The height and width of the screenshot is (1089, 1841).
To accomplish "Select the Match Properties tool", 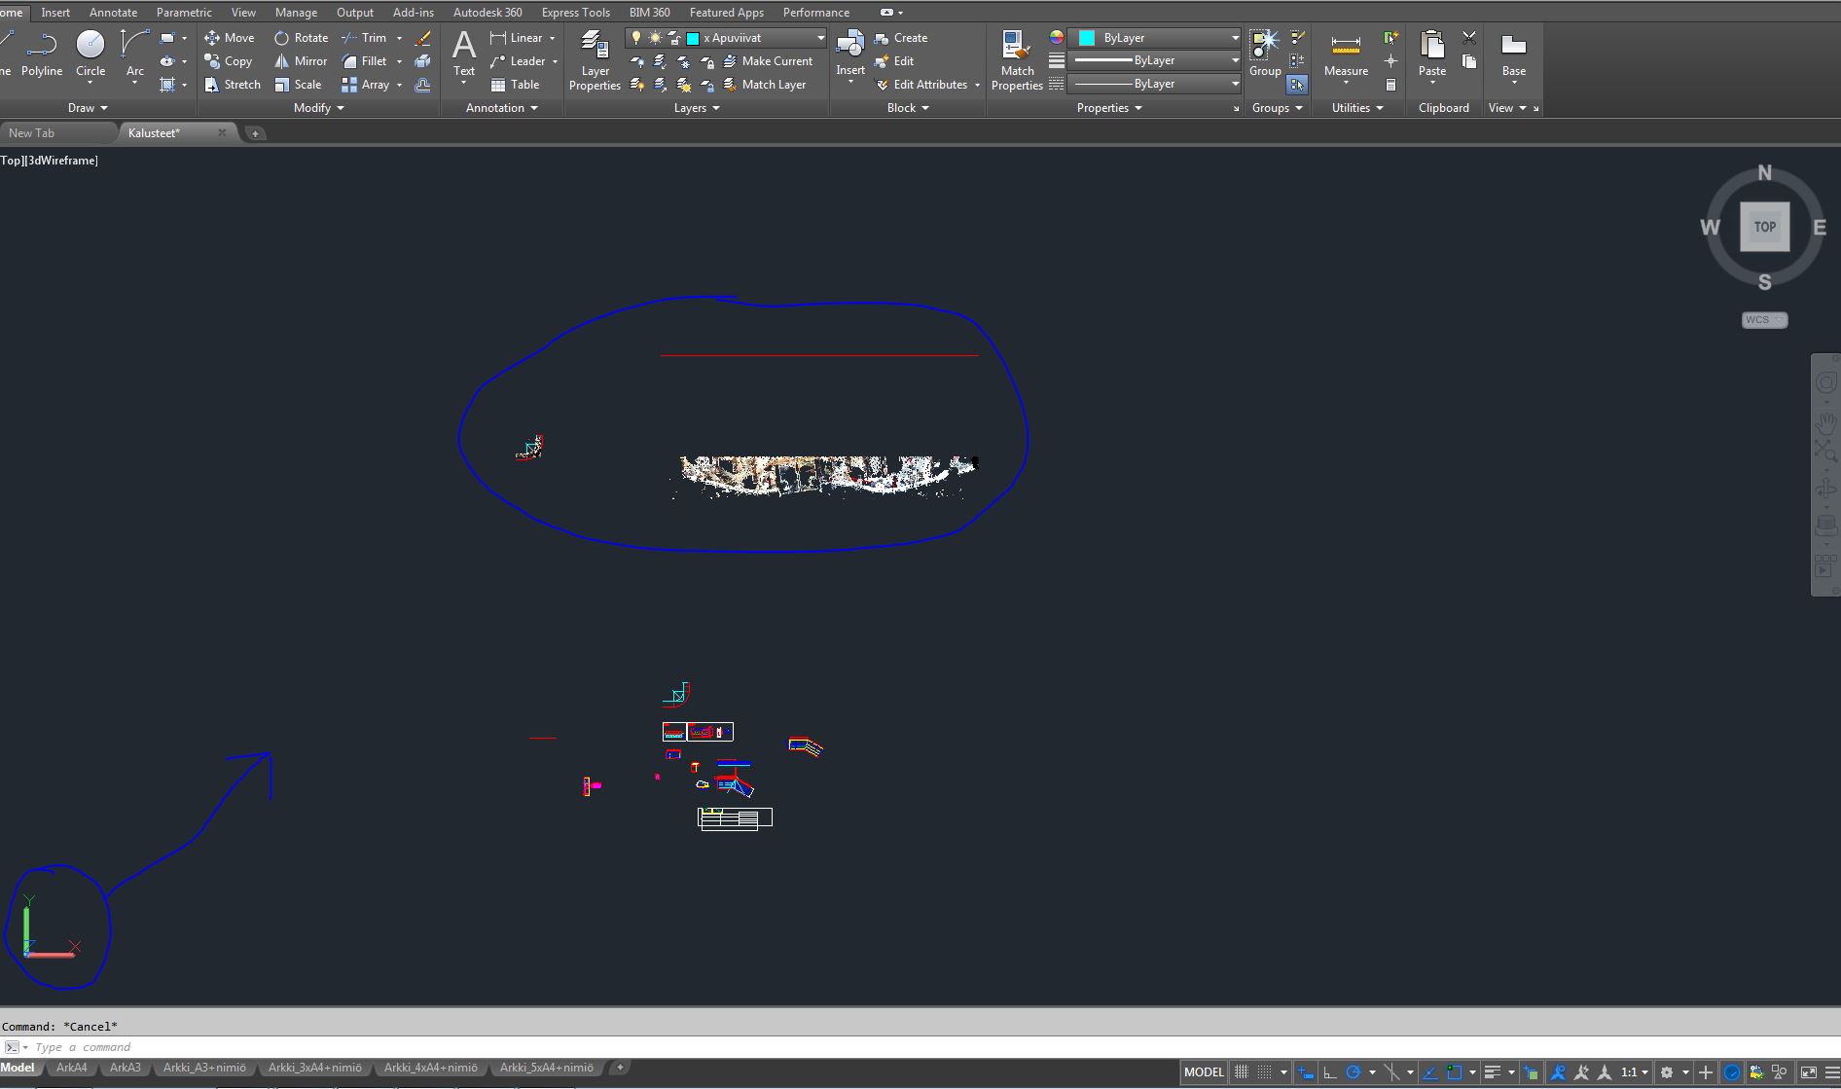I will [1015, 55].
